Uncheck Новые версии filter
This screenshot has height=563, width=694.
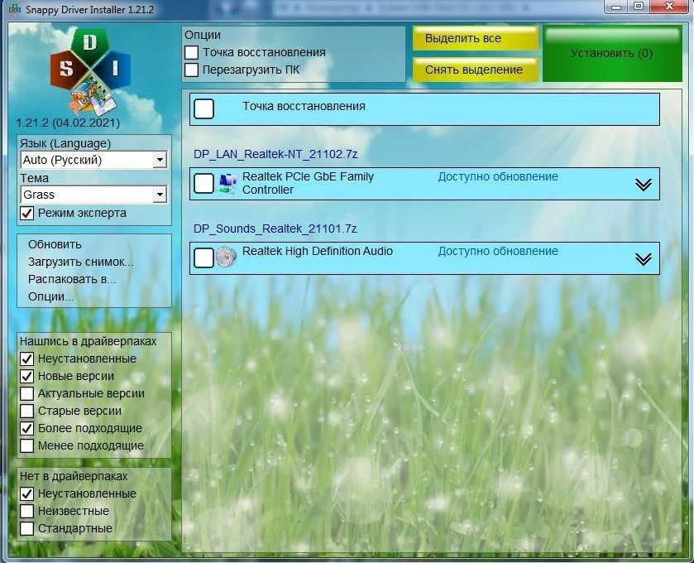pyautogui.click(x=27, y=376)
